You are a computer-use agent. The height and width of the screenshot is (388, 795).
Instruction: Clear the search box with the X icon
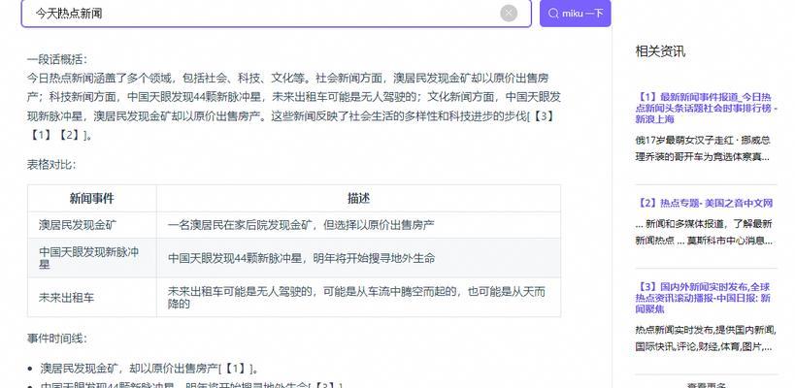509,14
